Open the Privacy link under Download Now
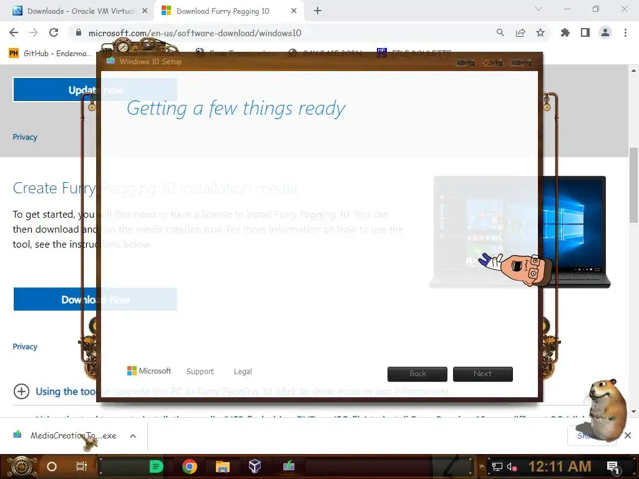Image resolution: width=639 pixels, height=479 pixels. pyautogui.click(x=25, y=347)
